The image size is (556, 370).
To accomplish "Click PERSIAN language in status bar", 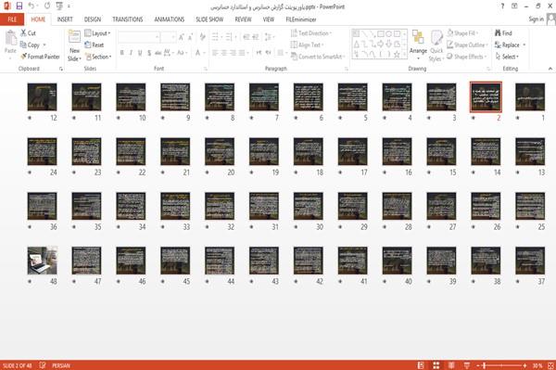I will (61, 365).
